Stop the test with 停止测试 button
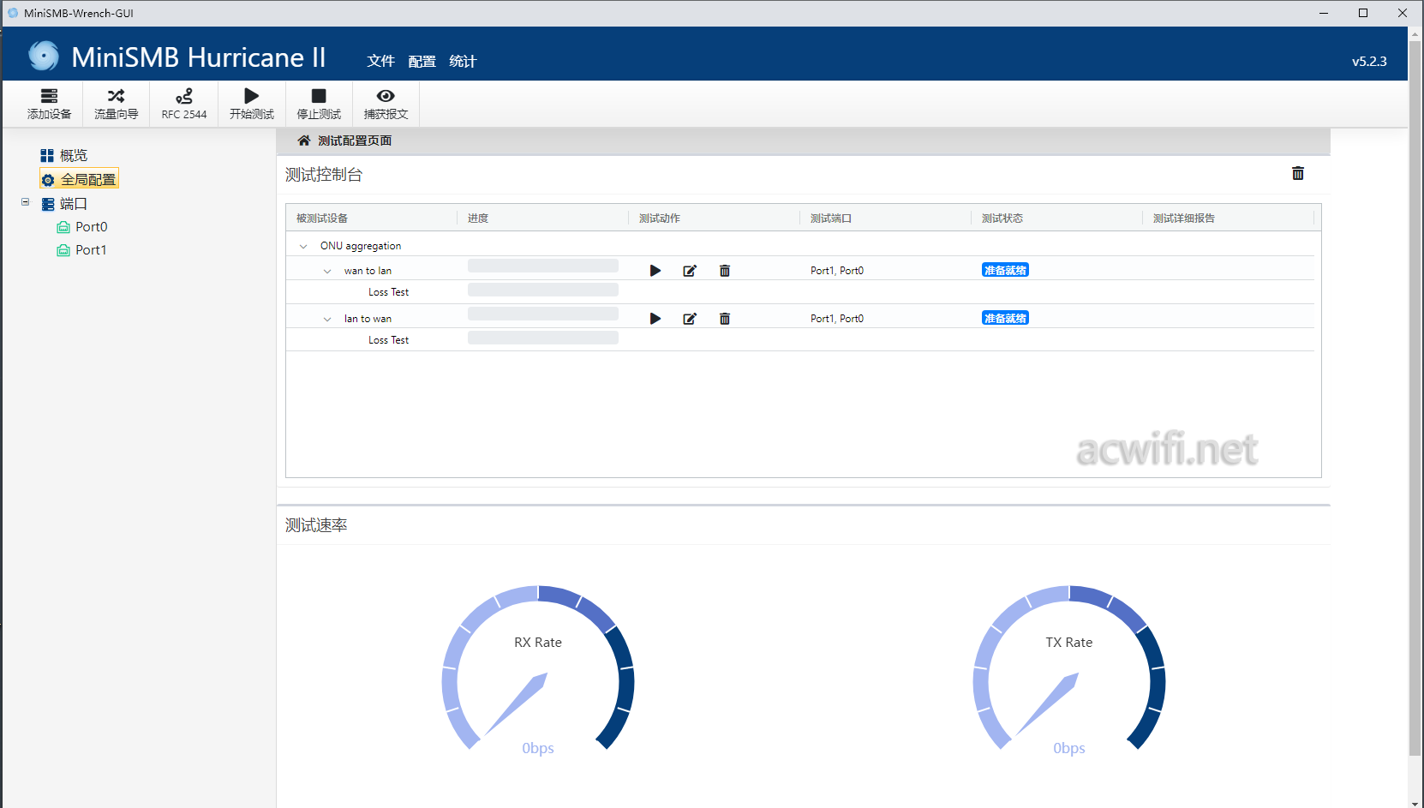 [319, 104]
